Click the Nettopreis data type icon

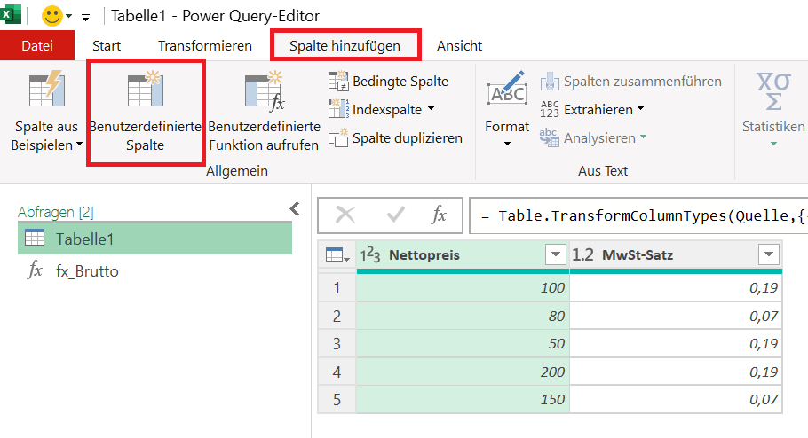tap(370, 254)
